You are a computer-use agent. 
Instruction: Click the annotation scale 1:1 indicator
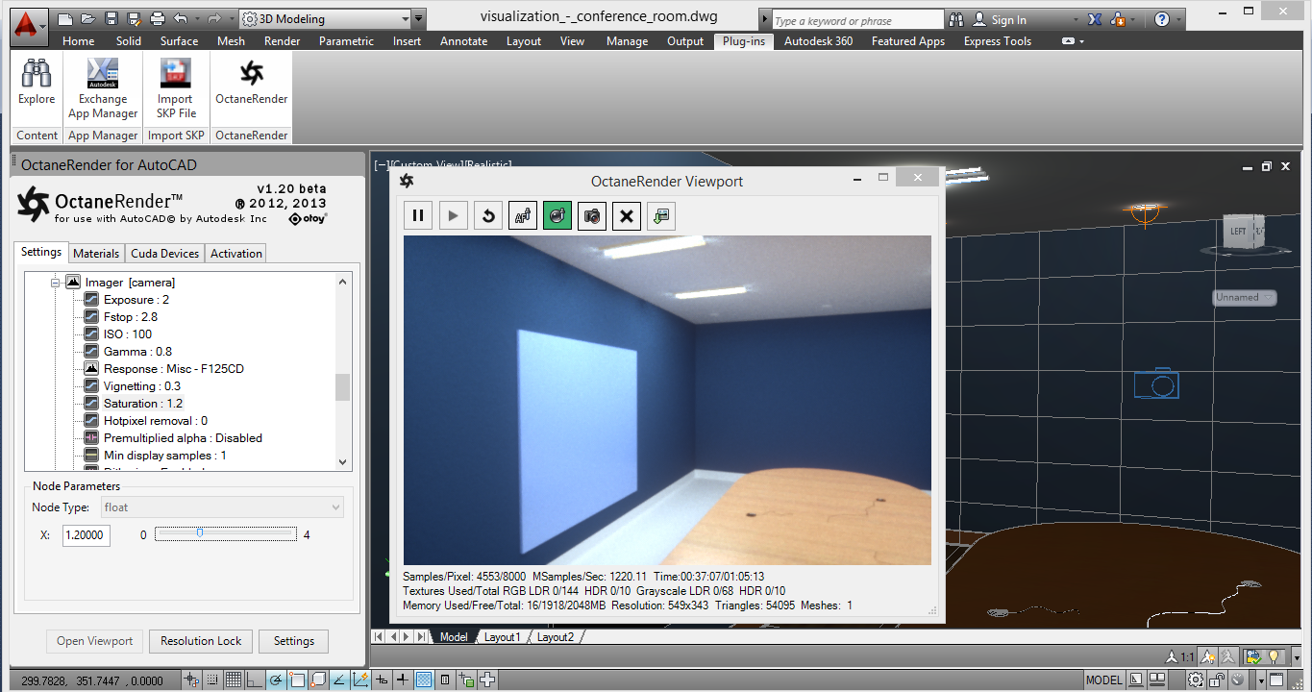[1178, 657]
